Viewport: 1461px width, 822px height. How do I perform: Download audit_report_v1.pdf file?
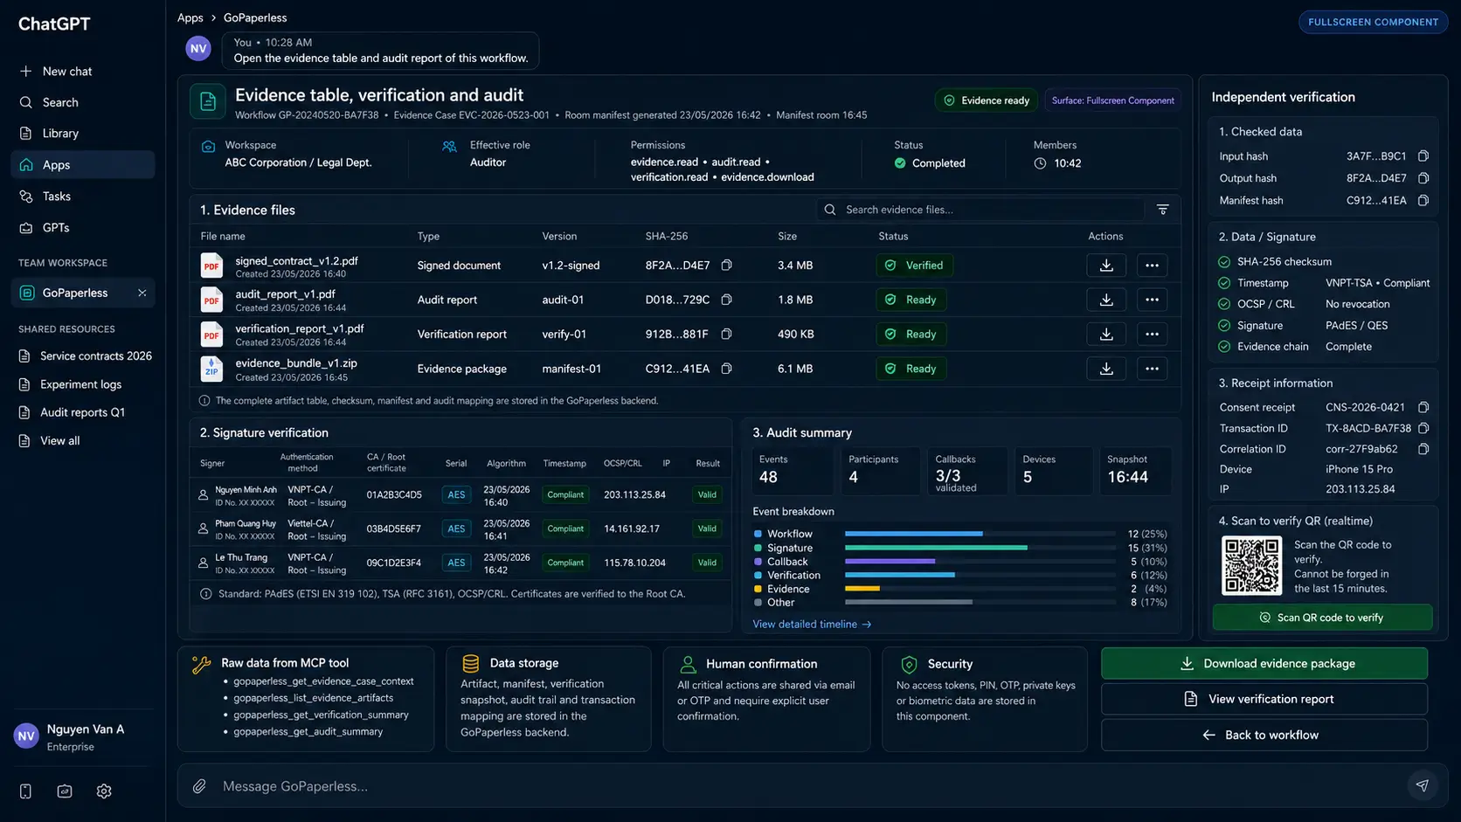1105,300
